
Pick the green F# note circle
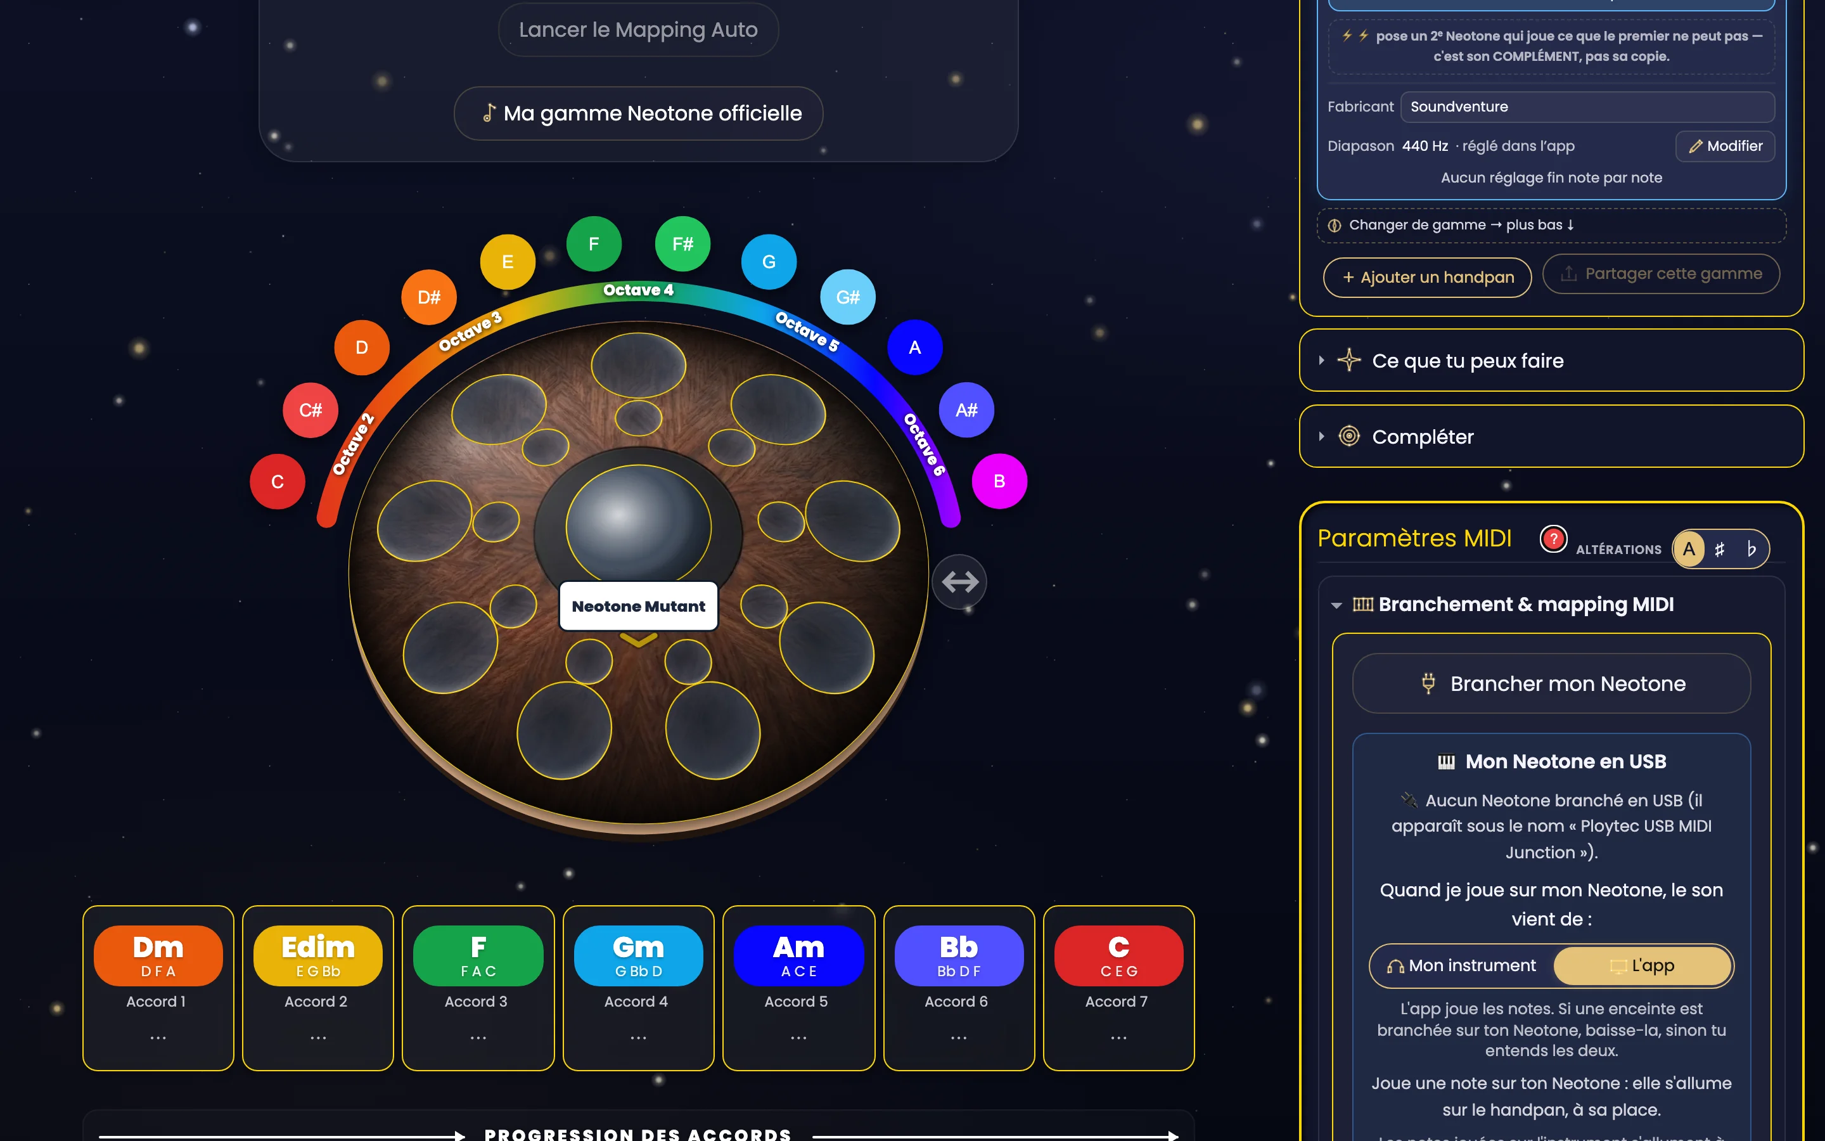[x=682, y=244]
